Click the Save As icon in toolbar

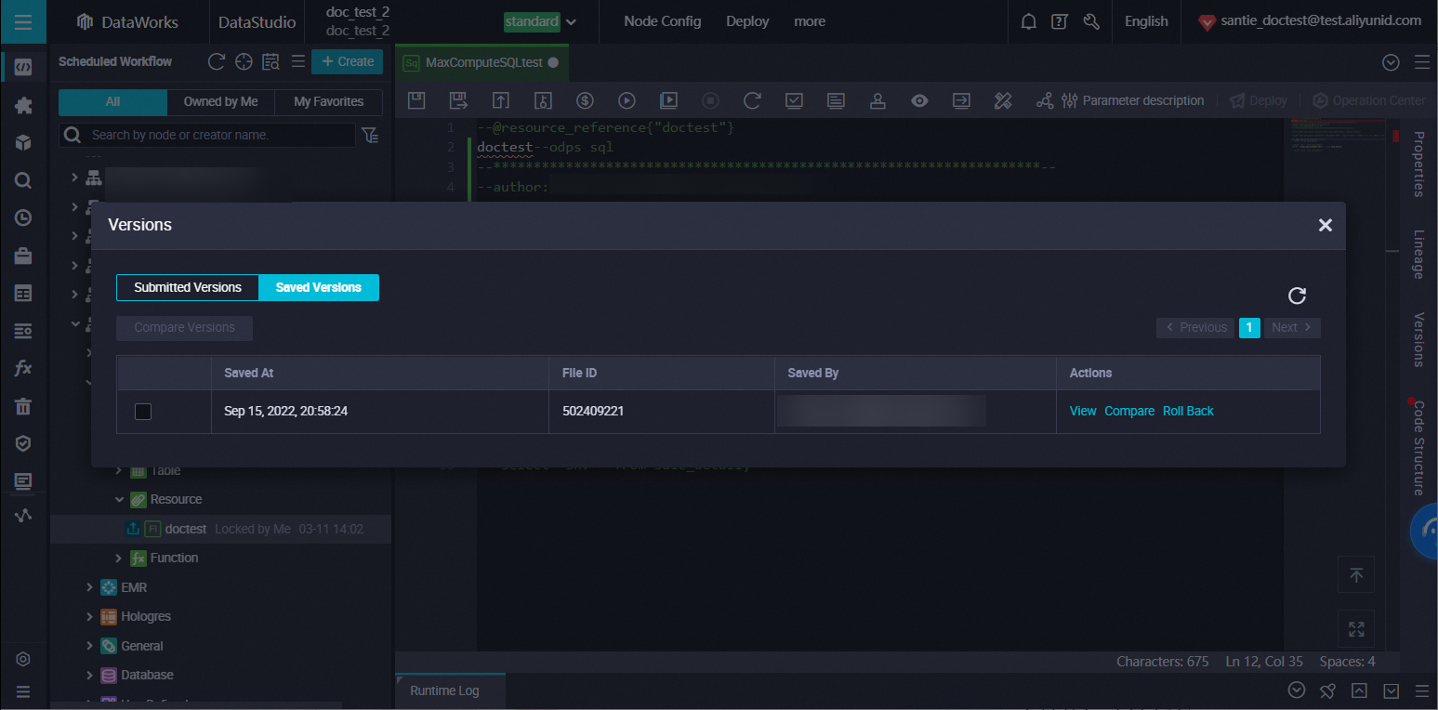(458, 100)
